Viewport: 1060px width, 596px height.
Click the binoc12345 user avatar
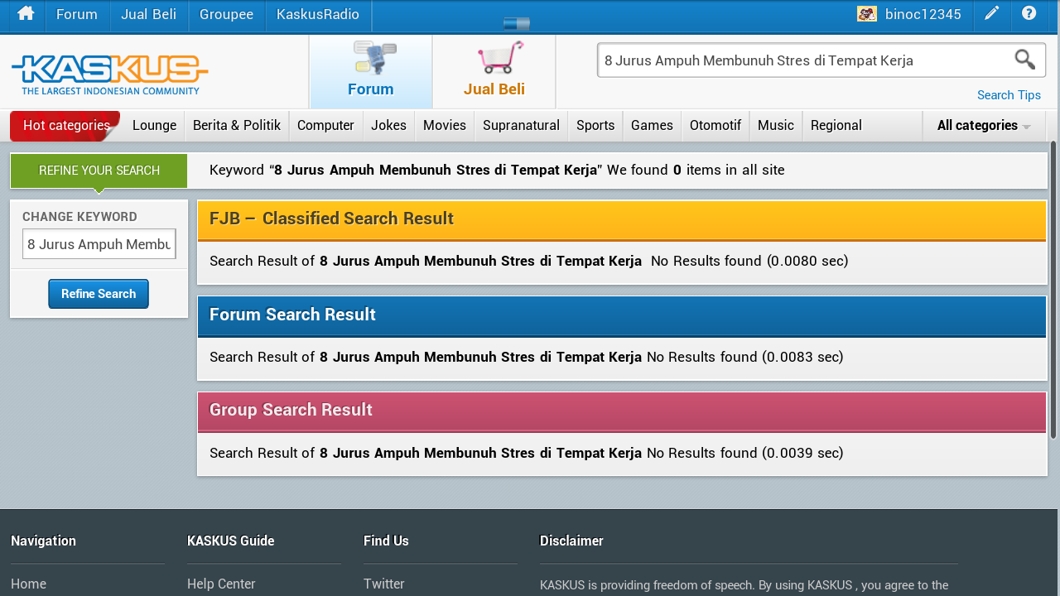click(866, 14)
